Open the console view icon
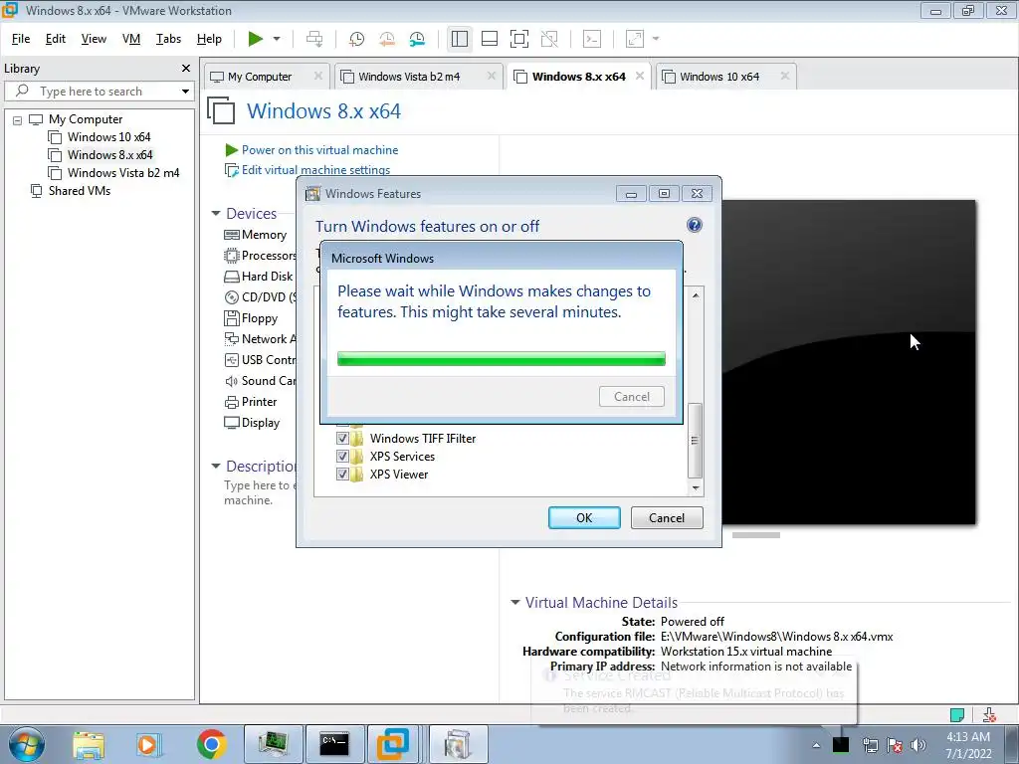Image resolution: width=1019 pixels, height=764 pixels. pos(592,39)
